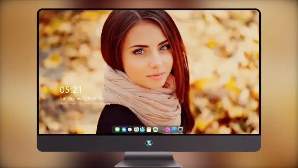Image resolution: width=298 pixels, height=168 pixels.
Task: Open the Keynote presentation icon in the dock
Action: [136, 130]
